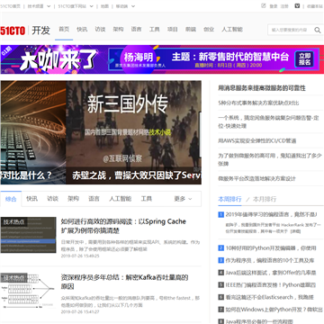Open the 更多 dropdown in category tabs

pos(183,199)
